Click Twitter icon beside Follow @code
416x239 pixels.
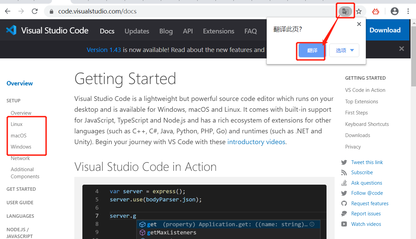[344, 193]
